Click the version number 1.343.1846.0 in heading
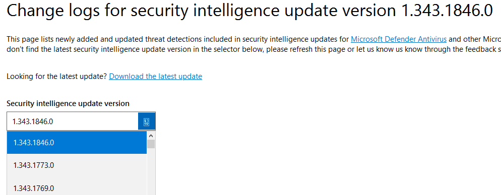This screenshot has width=501, height=195. (447, 11)
